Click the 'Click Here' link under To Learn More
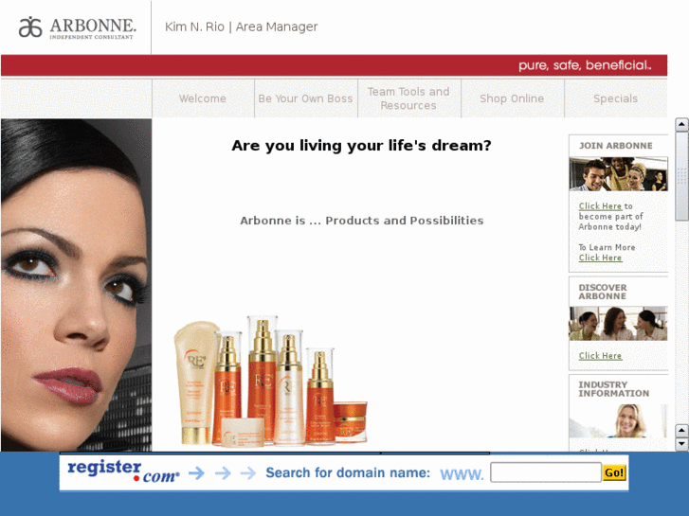689x516 pixels. [x=600, y=258]
